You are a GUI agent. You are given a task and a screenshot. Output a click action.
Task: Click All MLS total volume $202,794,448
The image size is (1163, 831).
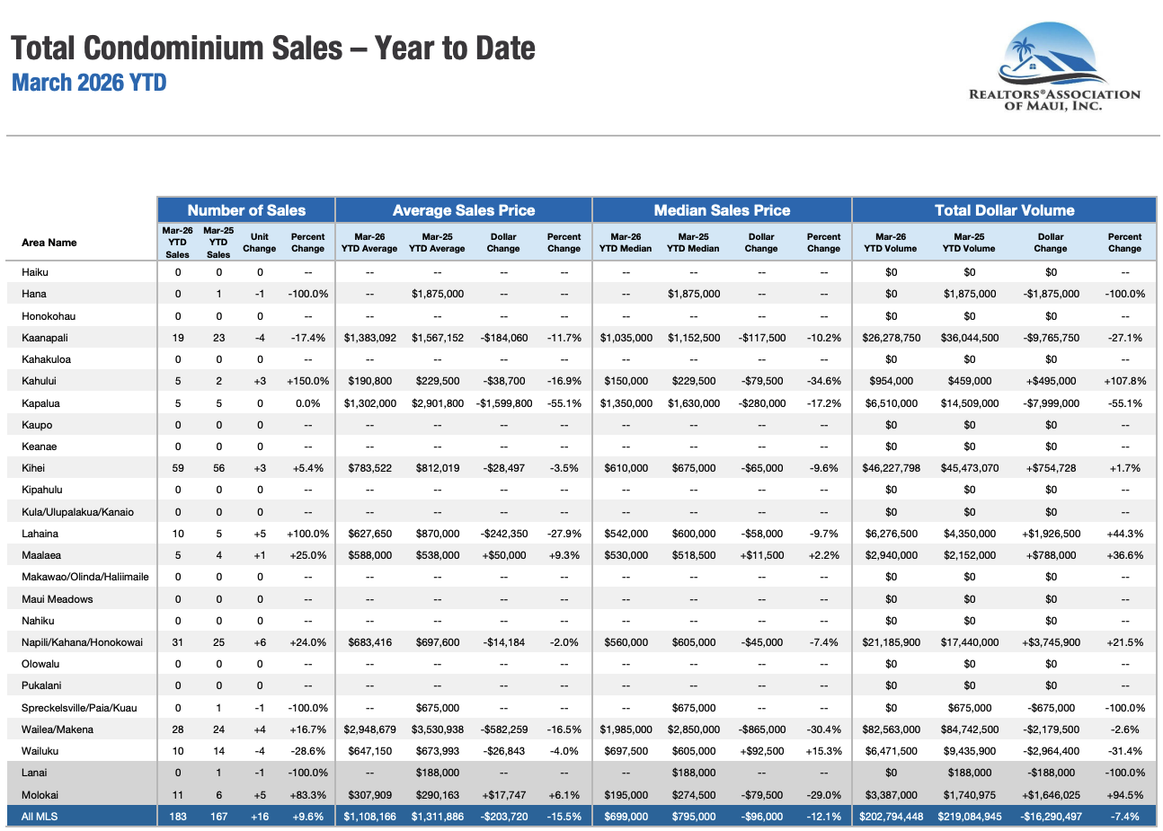pyautogui.click(x=891, y=817)
